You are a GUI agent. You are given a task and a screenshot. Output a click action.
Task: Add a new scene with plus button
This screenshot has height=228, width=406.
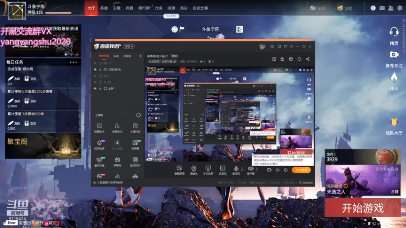click(x=141, y=56)
